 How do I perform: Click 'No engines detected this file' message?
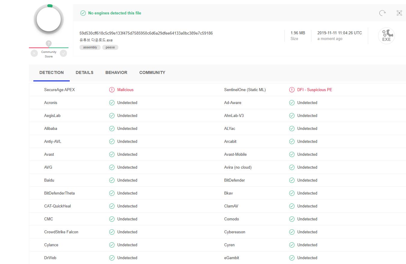(x=114, y=13)
